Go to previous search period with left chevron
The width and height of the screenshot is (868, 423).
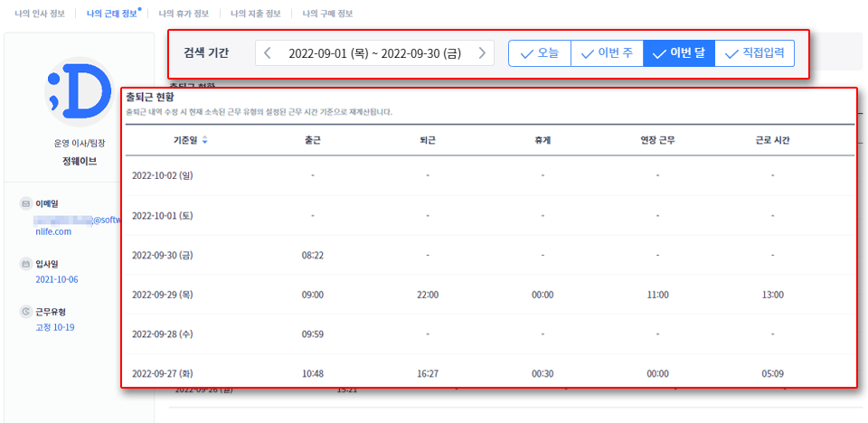click(x=268, y=53)
